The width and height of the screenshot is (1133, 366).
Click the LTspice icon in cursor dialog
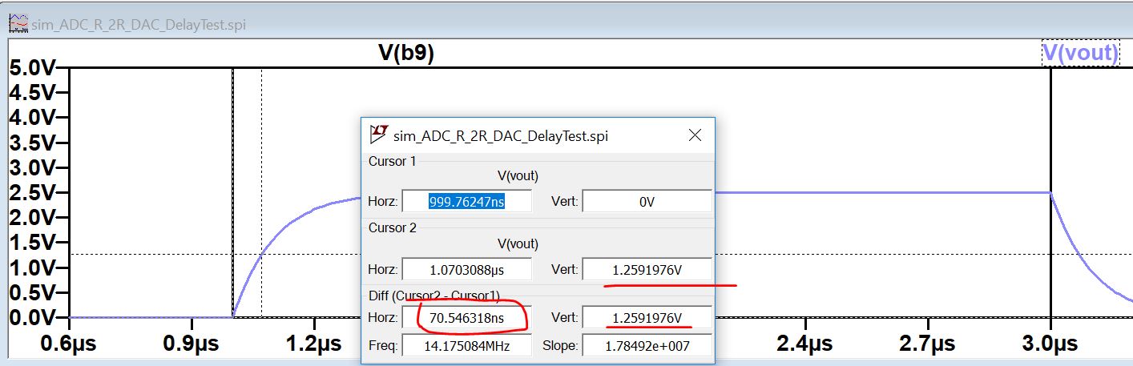[x=380, y=134]
